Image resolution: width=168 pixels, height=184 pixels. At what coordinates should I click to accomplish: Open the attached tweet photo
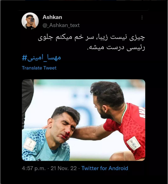[84, 120]
